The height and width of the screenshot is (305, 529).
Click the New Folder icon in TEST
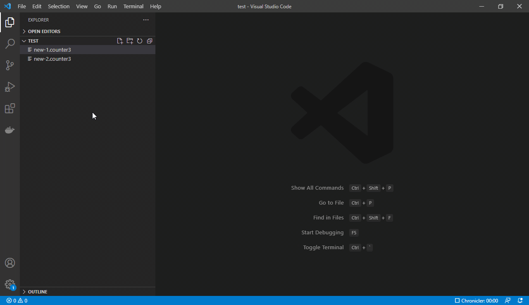(130, 41)
